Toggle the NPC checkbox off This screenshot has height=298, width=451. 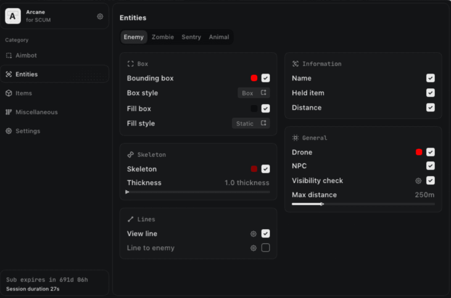tap(430, 166)
